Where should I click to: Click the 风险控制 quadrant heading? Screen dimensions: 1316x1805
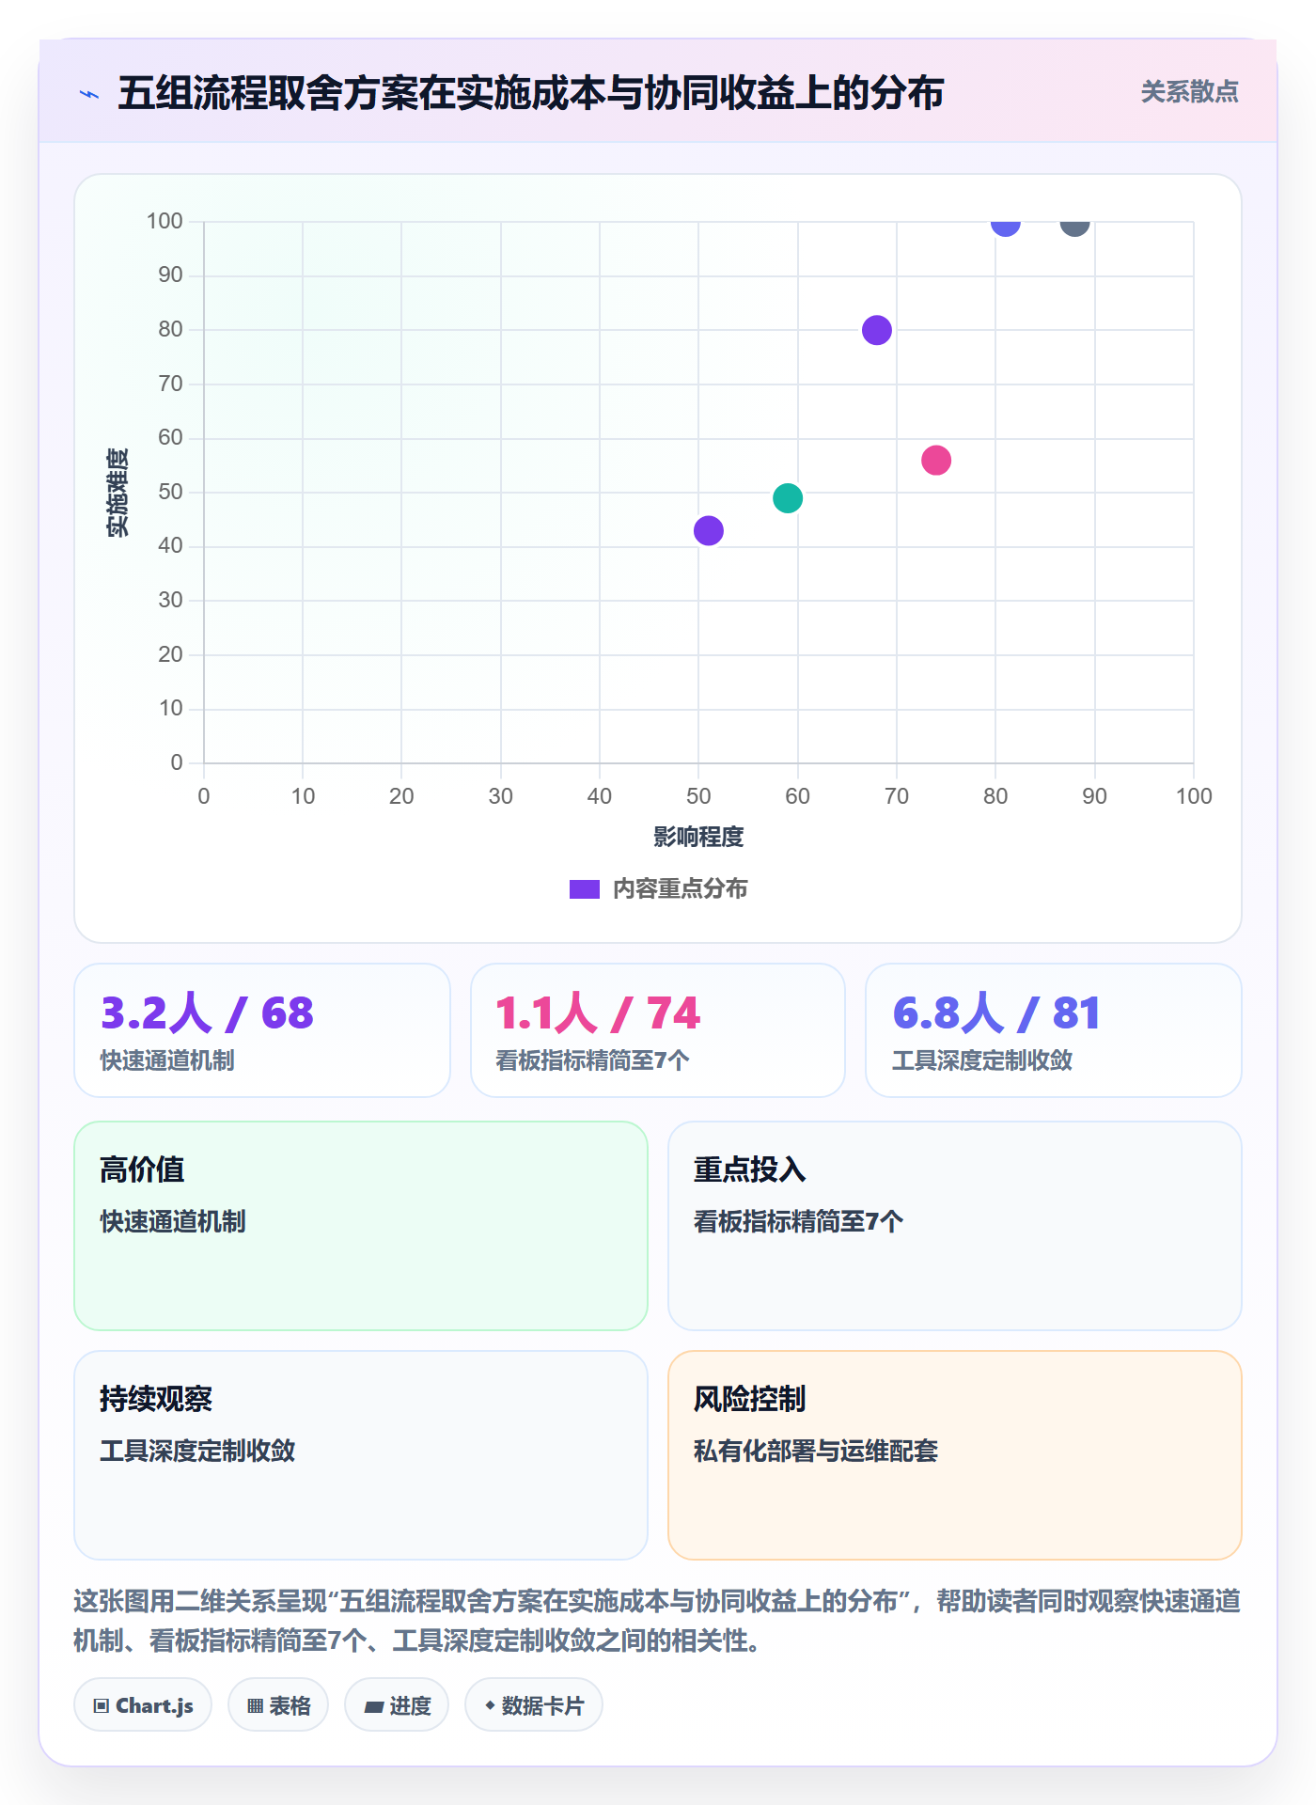750,1399
